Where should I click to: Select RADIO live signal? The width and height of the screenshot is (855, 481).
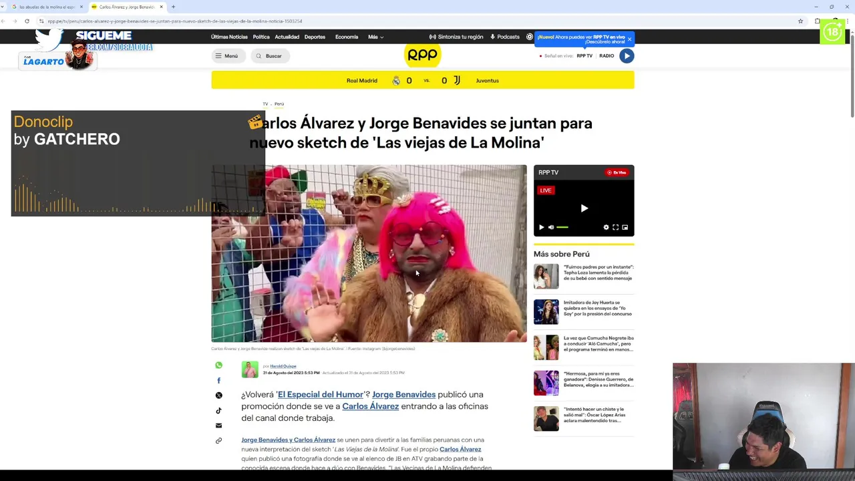(607, 56)
